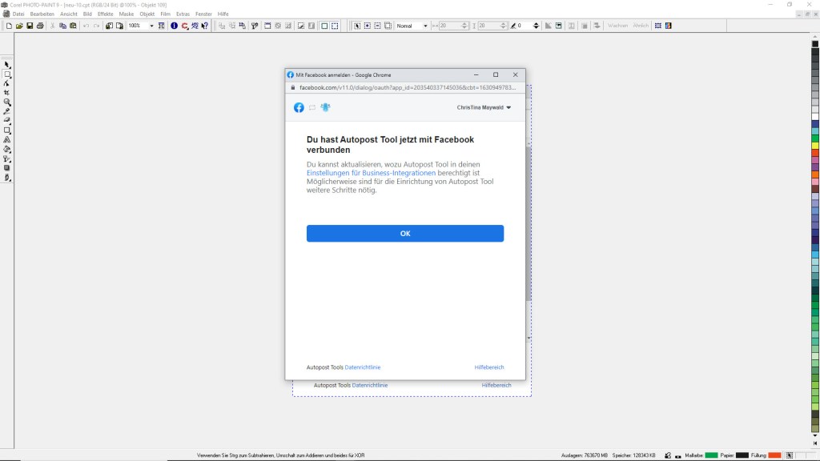Select the Text tool
The image size is (820, 461).
[7, 139]
